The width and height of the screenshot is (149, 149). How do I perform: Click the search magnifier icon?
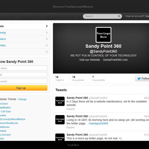click(119, 16)
